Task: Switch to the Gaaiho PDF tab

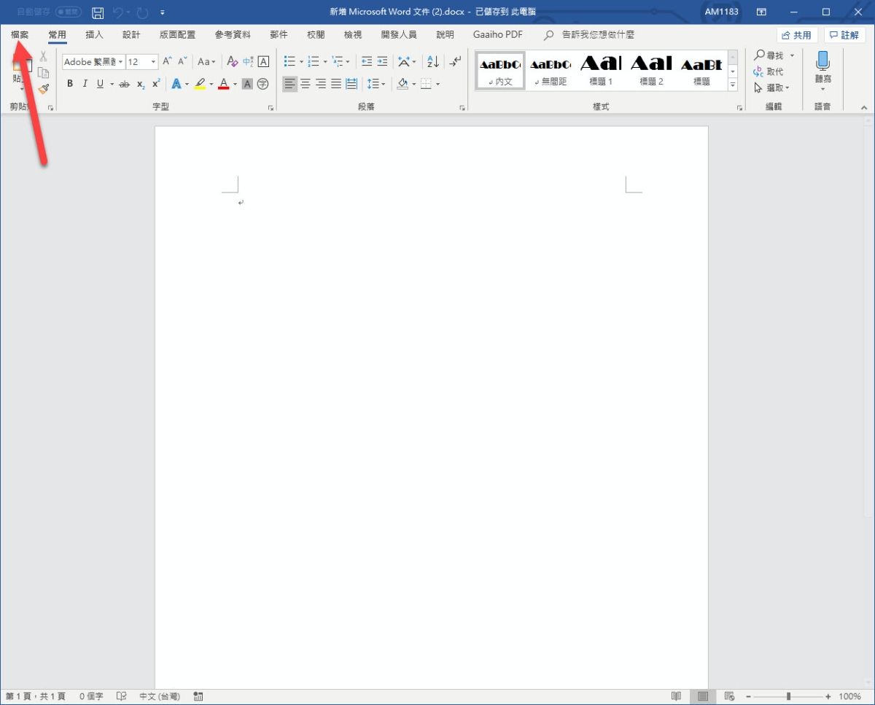Action: pyautogui.click(x=498, y=34)
